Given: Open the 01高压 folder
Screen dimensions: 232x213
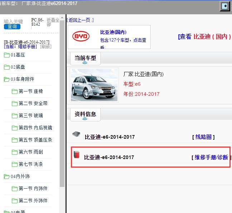Looking at the screenshot, I should coord(18,55).
